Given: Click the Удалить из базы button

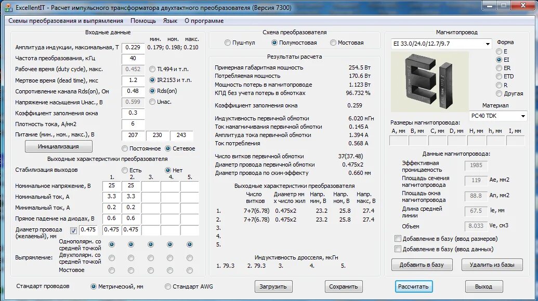Looking at the screenshot, I should click(x=492, y=265).
